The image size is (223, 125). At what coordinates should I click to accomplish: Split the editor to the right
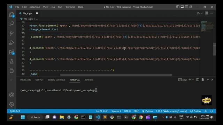pos(206,13)
